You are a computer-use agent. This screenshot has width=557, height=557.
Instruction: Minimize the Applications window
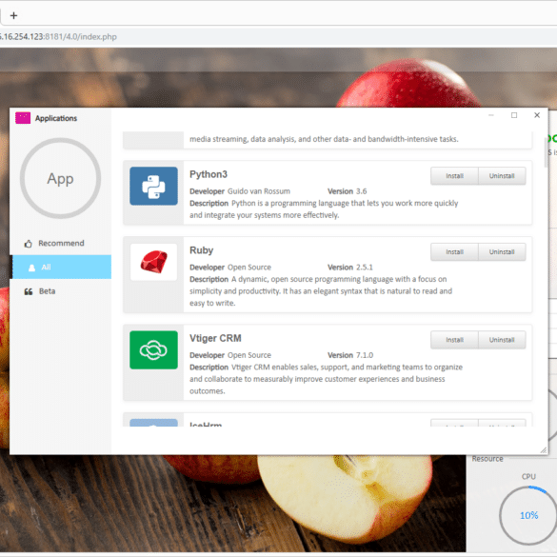pos(491,115)
